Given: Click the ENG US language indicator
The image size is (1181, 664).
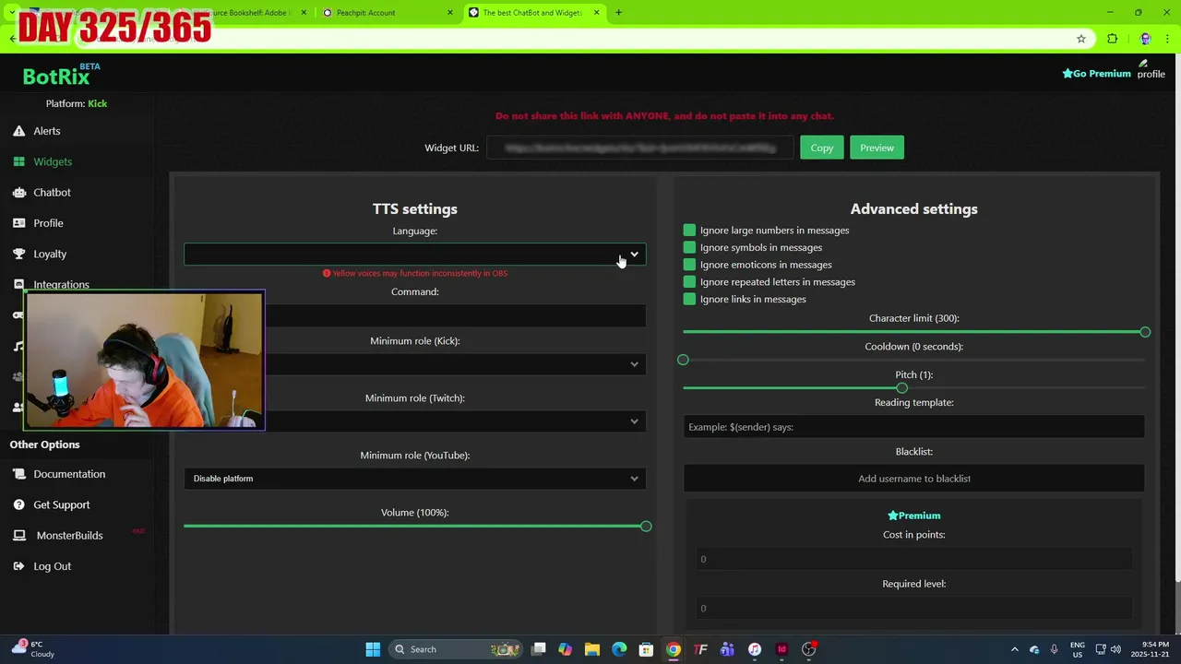Looking at the screenshot, I should point(1078,649).
